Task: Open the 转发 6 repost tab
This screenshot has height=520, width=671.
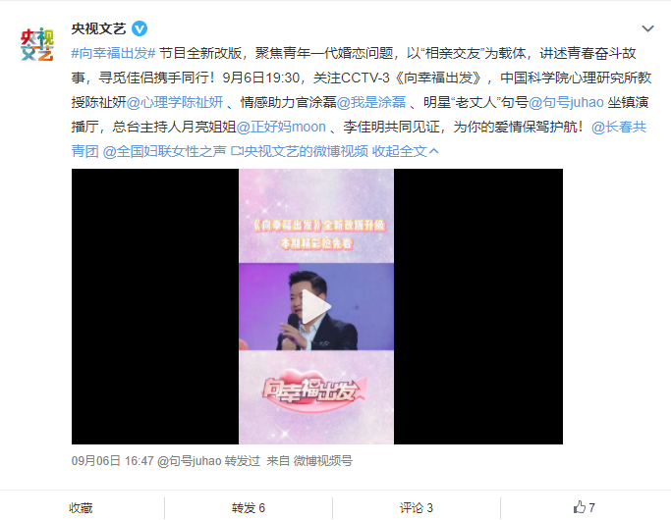Action: click(x=249, y=507)
